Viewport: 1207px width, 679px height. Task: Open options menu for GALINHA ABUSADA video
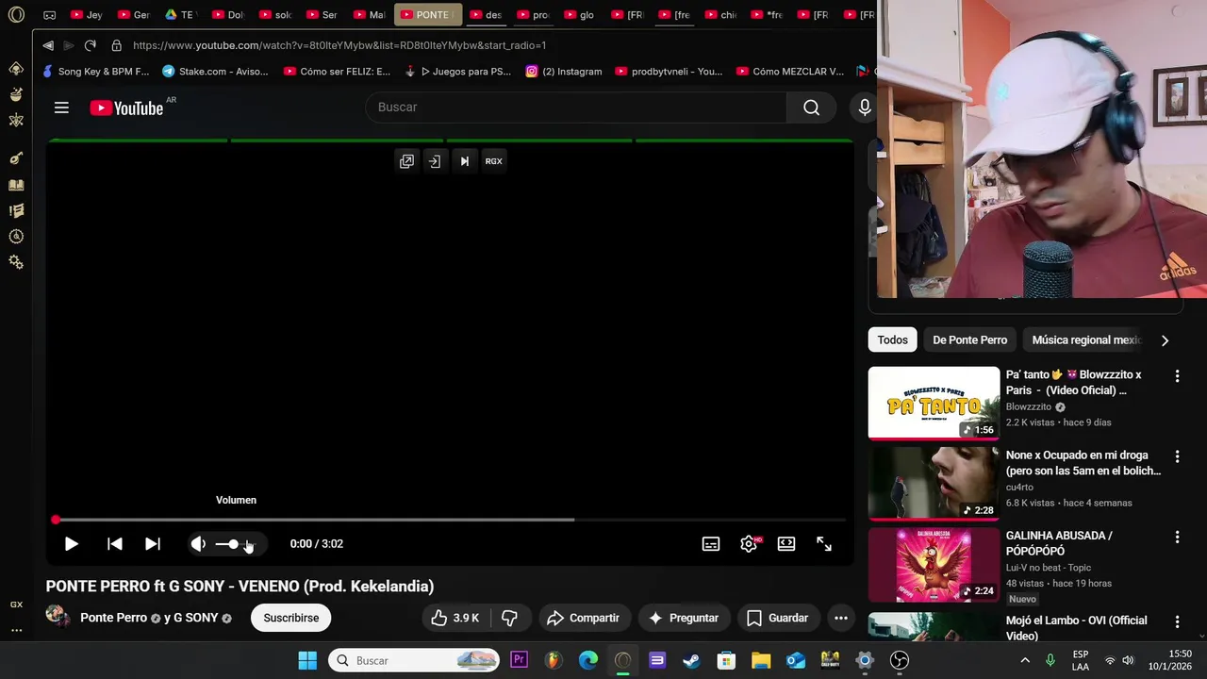(1177, 537)
